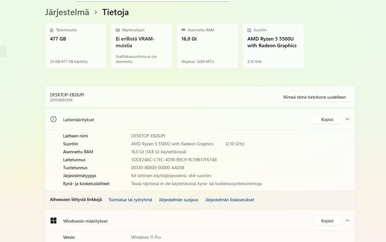Open the Näytönohjain card
Image resolution: width=386 pixels, height=242 pixels.
[142, 46]
